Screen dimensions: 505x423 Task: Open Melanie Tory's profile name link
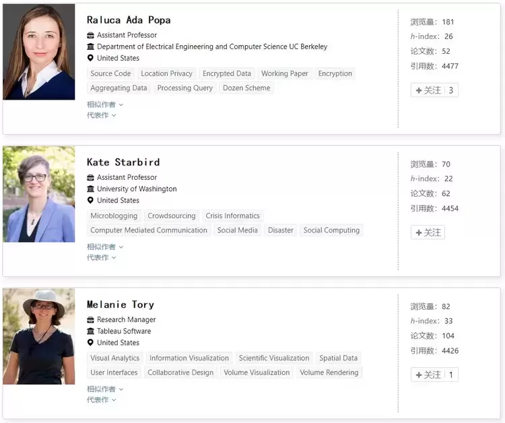coord(121,304)
